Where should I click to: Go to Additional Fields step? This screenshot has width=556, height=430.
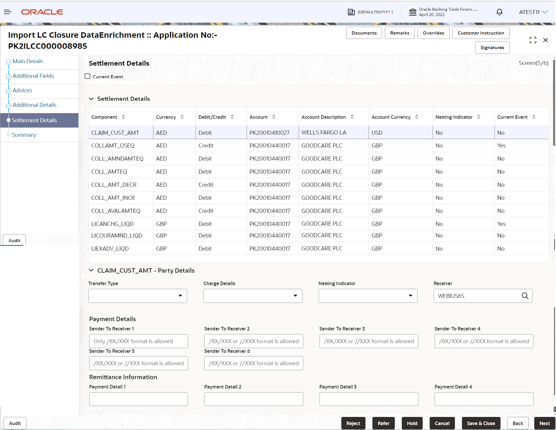pos(33,76)
